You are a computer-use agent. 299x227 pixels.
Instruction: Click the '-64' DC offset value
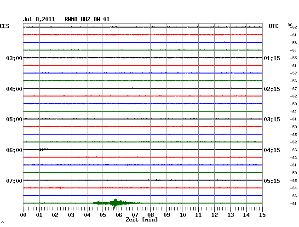pos(293,188)
